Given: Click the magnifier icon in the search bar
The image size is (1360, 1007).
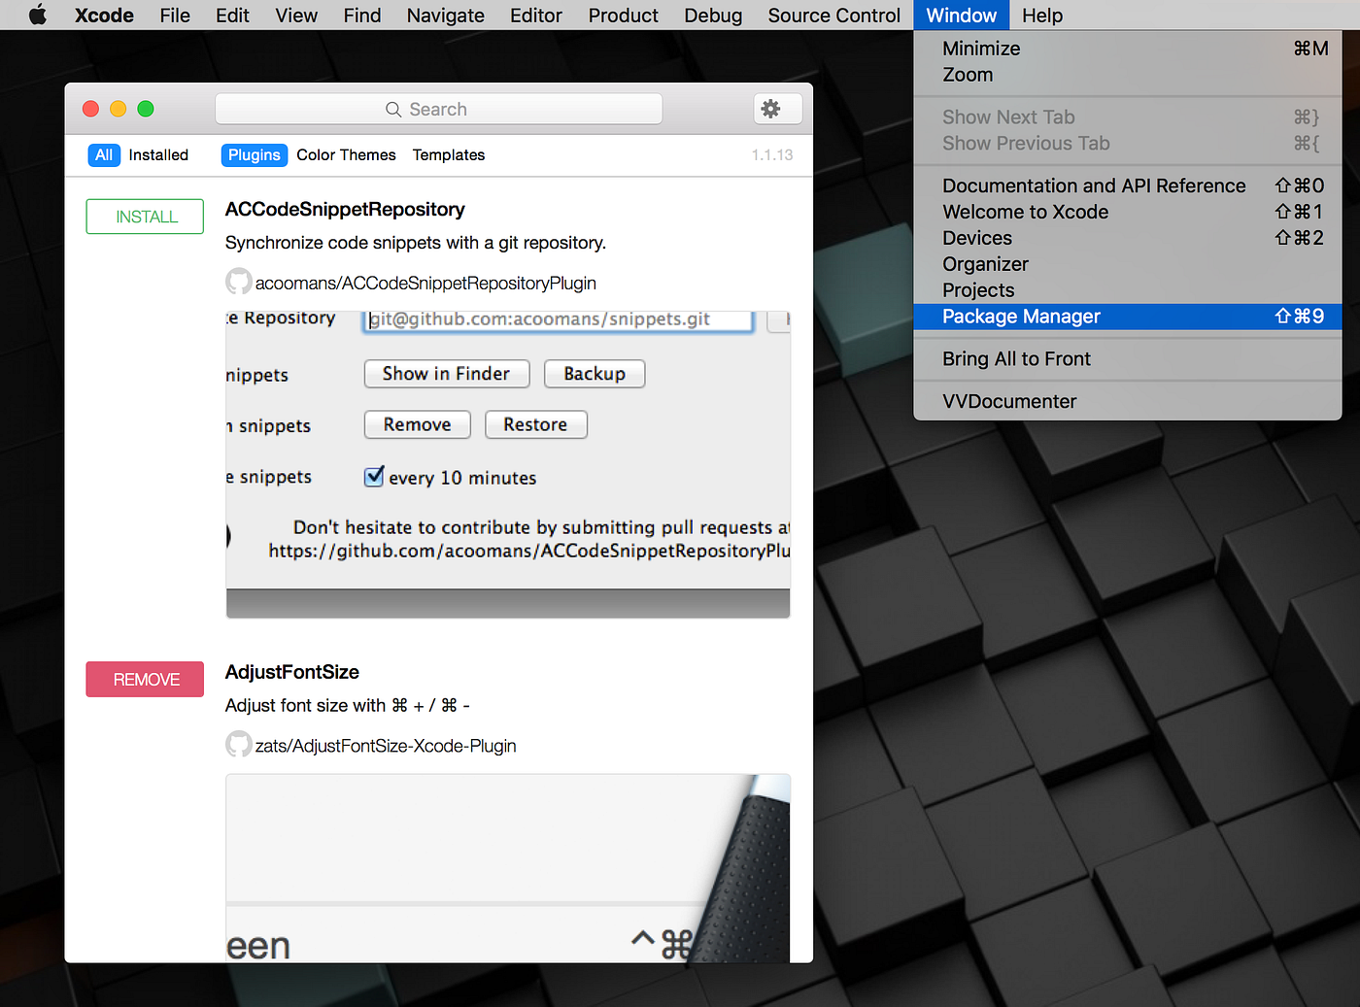Looking at the screenshot, I should click(392, 109).
